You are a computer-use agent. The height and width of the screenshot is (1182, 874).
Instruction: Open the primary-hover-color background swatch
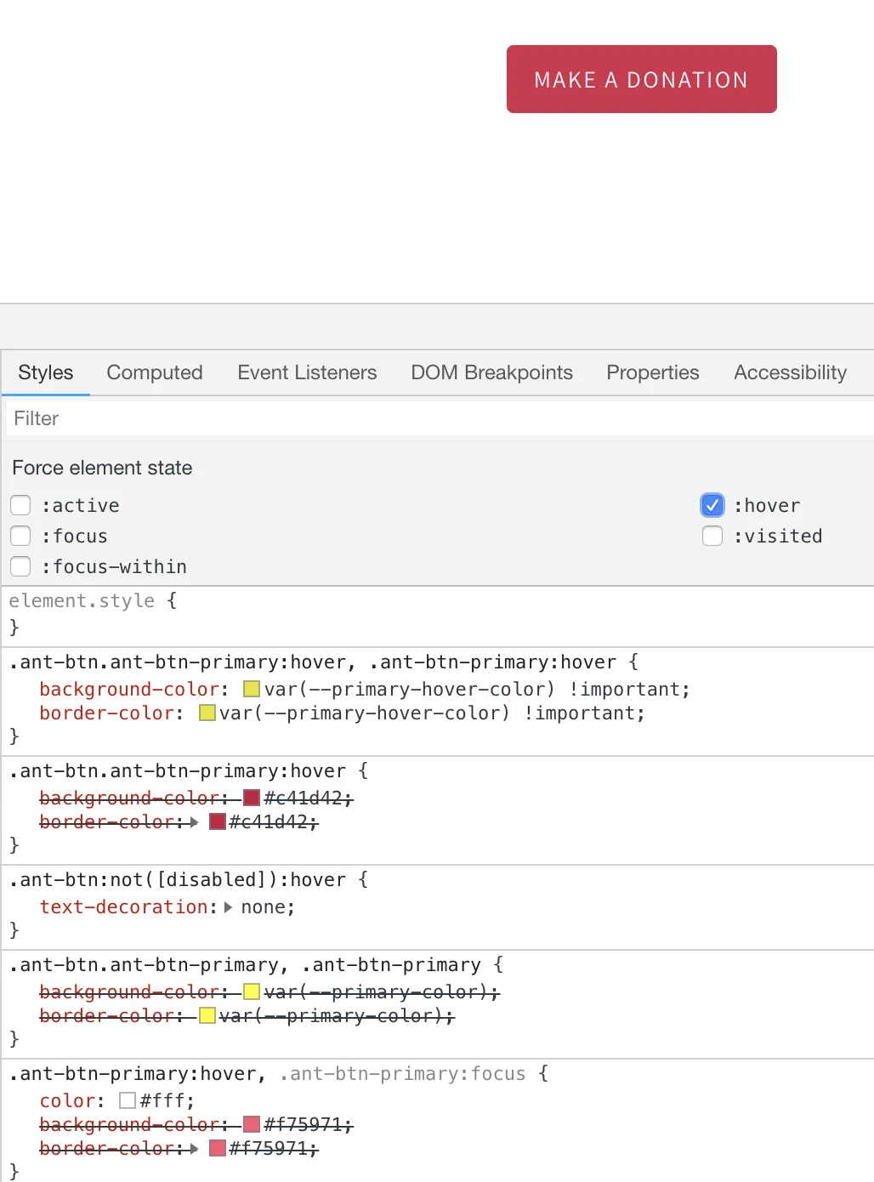tap(252, 689)
